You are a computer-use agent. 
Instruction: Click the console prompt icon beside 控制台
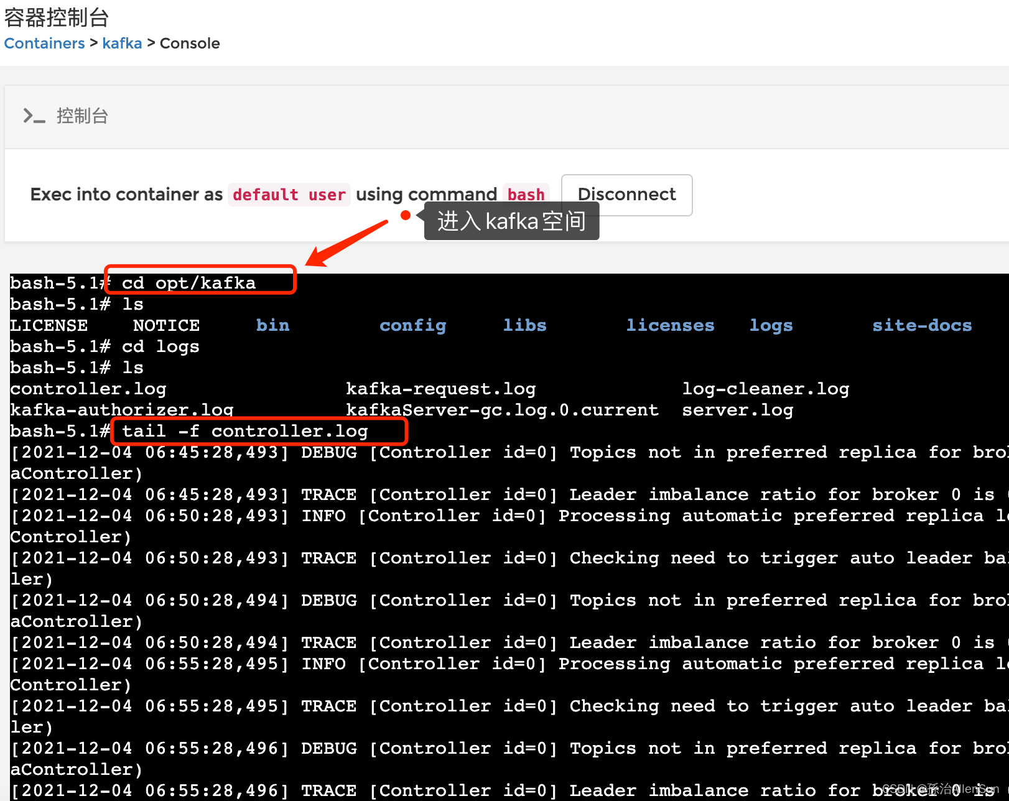[34, 116]
